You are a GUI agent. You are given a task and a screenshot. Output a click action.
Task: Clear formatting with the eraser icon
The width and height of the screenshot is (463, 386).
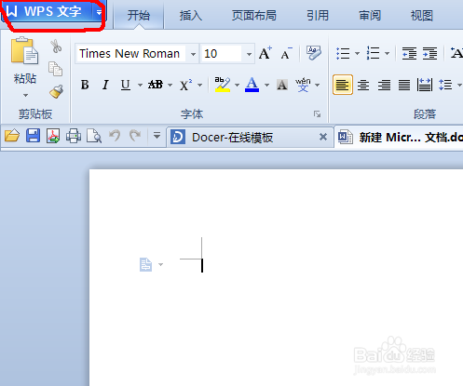coord(314,53)
